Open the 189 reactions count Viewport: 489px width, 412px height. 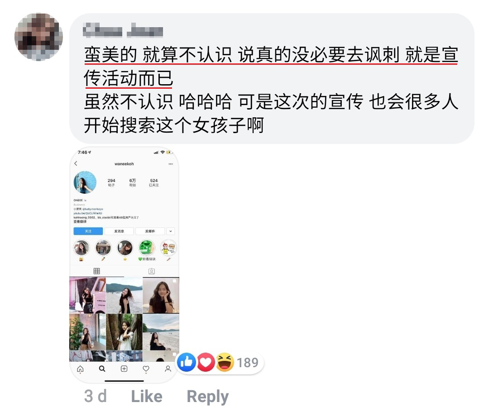[248, 363]
